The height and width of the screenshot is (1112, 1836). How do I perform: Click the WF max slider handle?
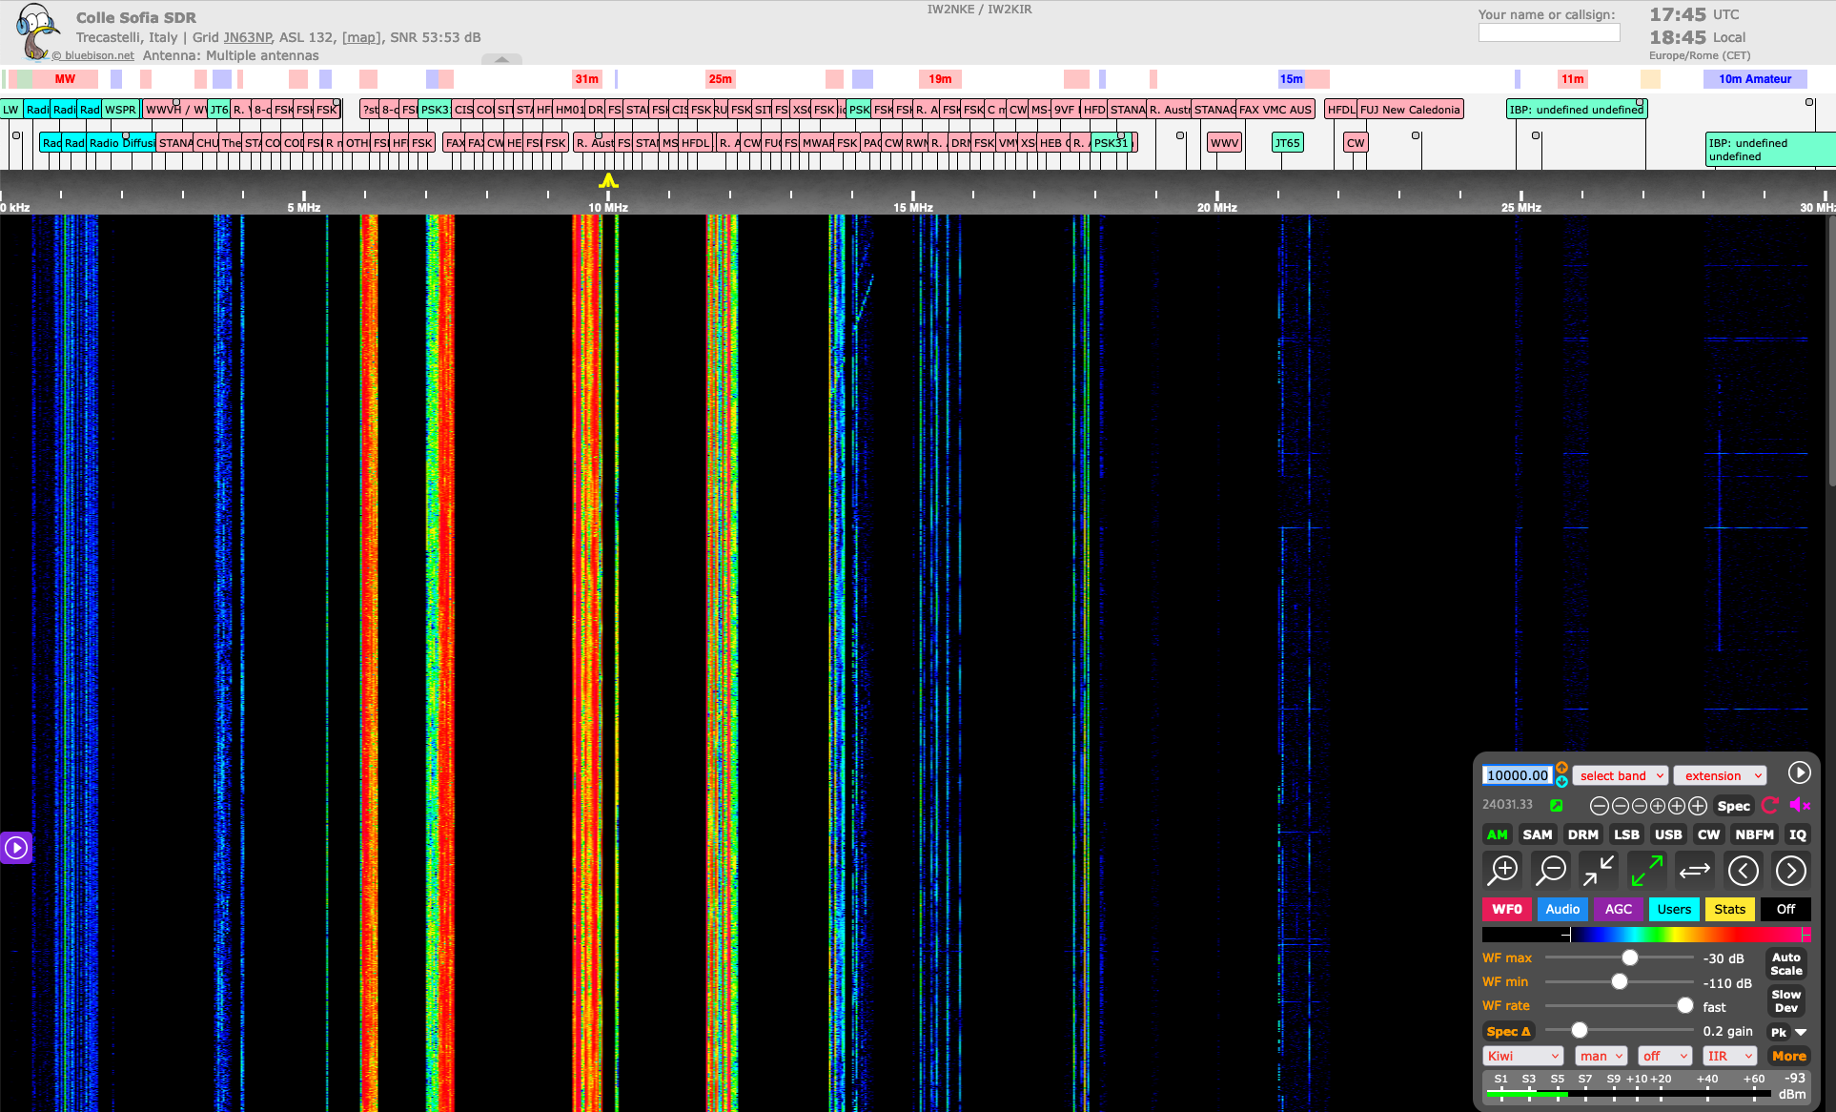pyautogui.click(x=1630, y=958)
